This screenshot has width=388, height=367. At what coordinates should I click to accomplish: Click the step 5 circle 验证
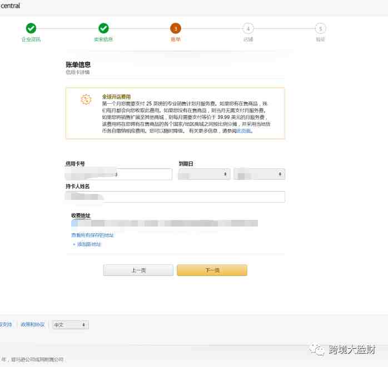(x=320, y=29)
